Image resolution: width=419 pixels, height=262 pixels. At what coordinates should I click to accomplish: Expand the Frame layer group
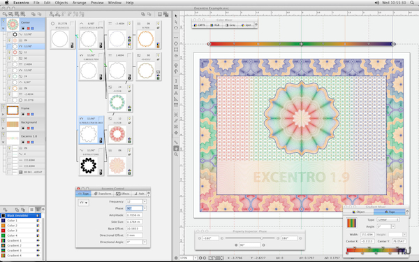pos(3,114)
